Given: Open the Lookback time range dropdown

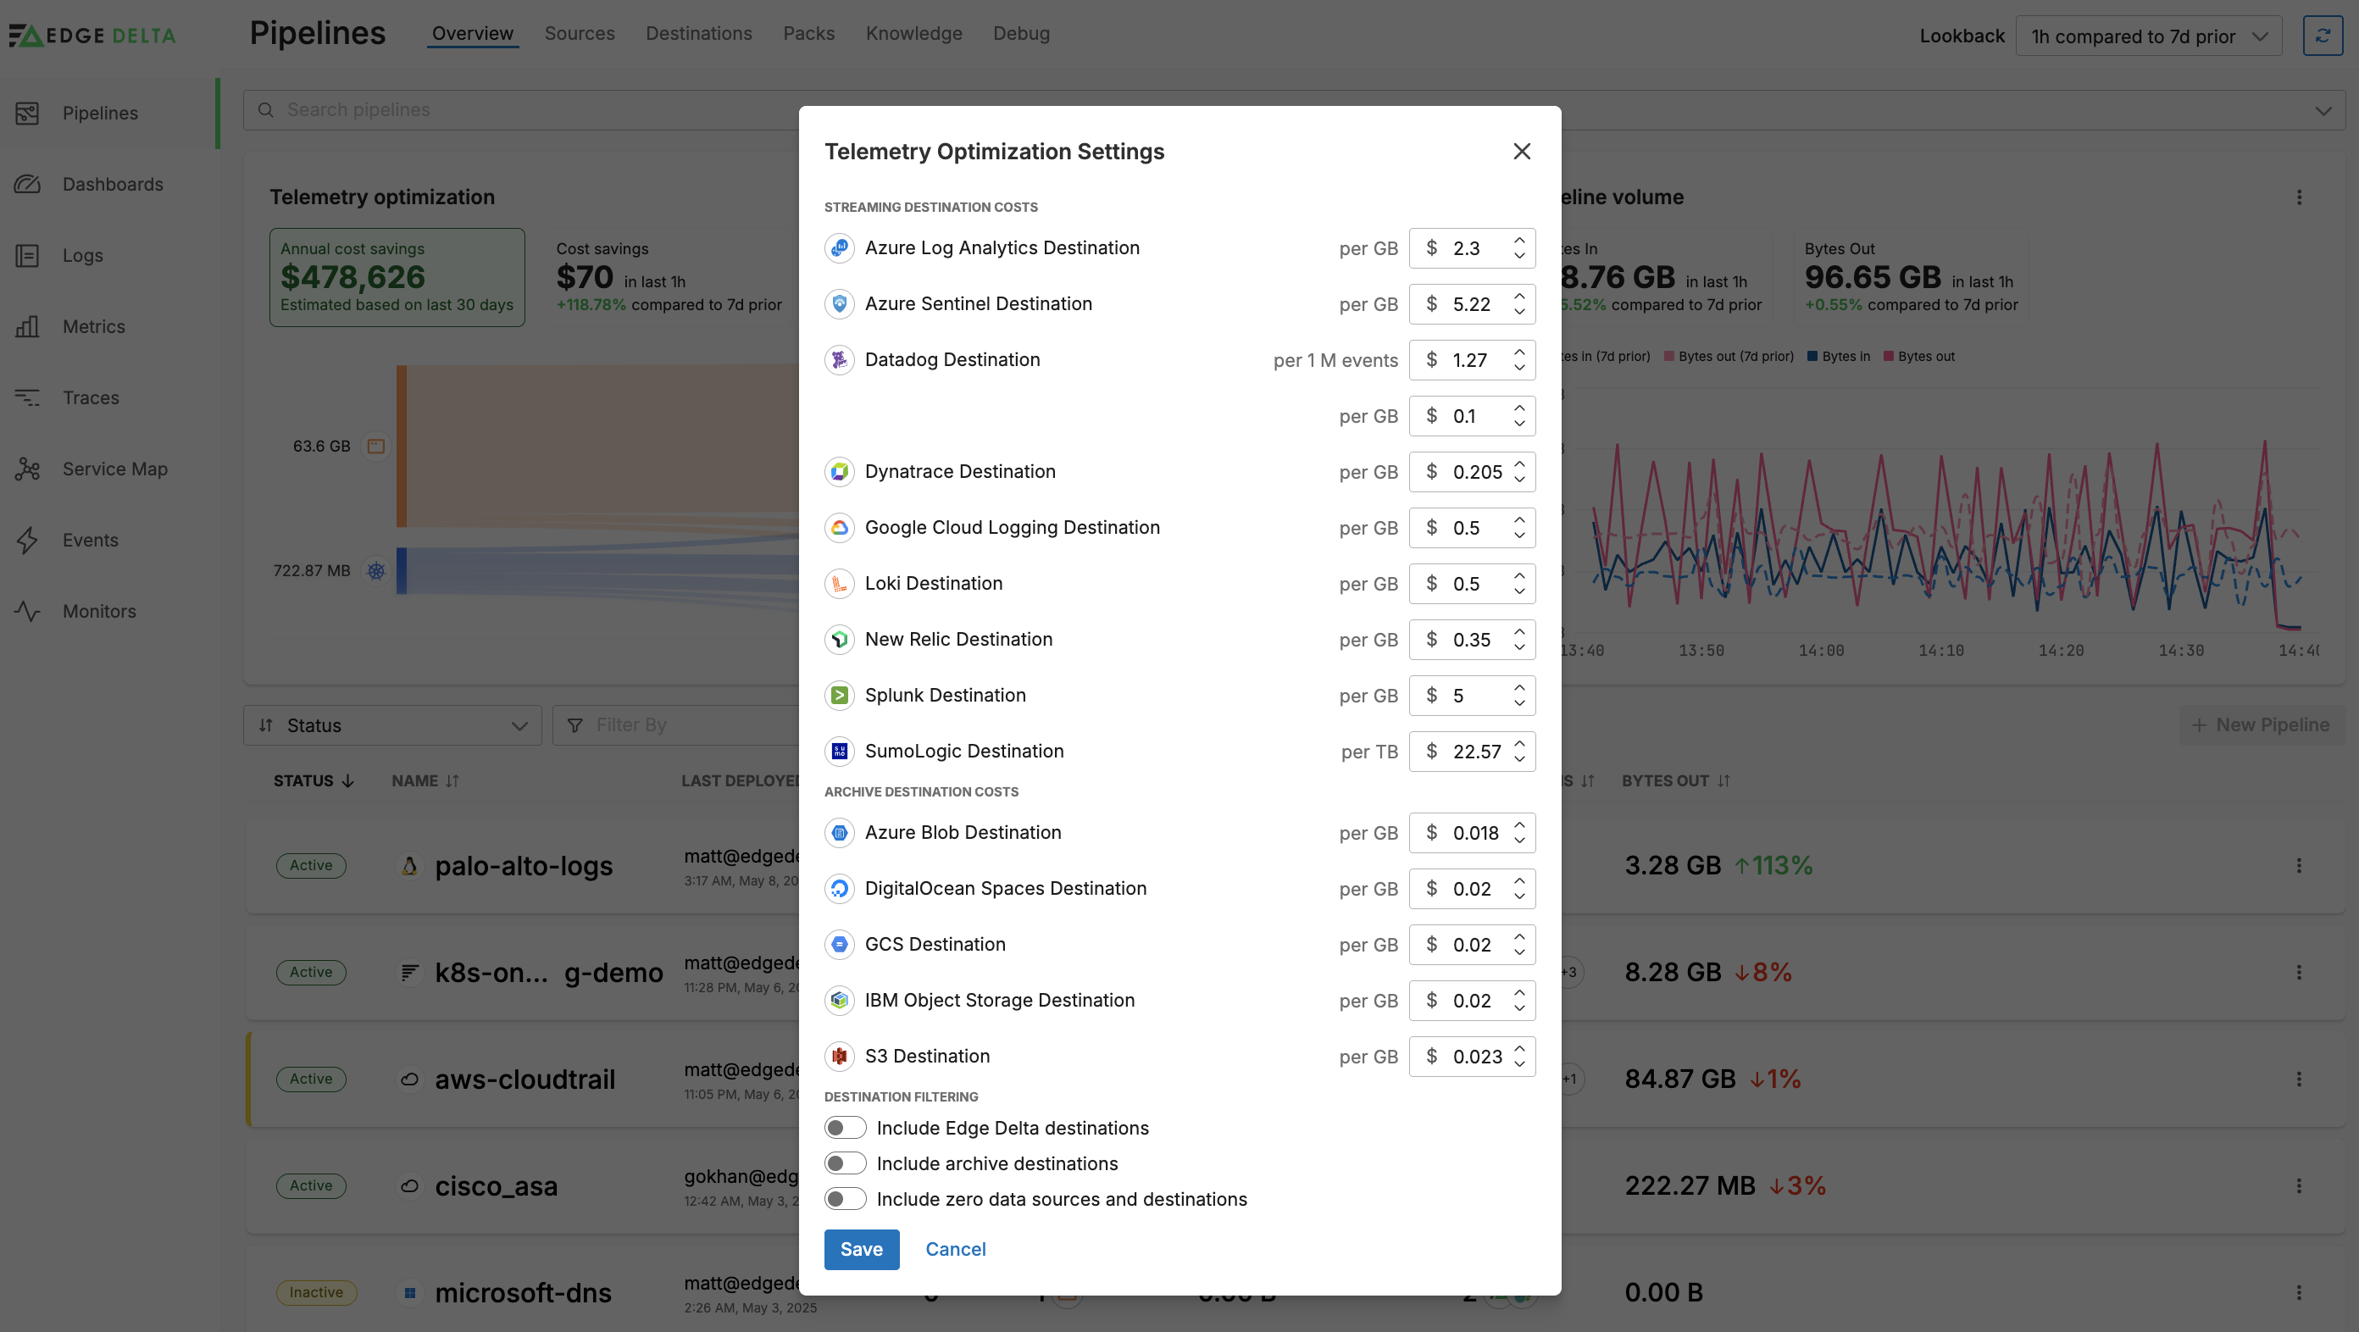Looking at the screenshot, I should [x=2147, y=36].
